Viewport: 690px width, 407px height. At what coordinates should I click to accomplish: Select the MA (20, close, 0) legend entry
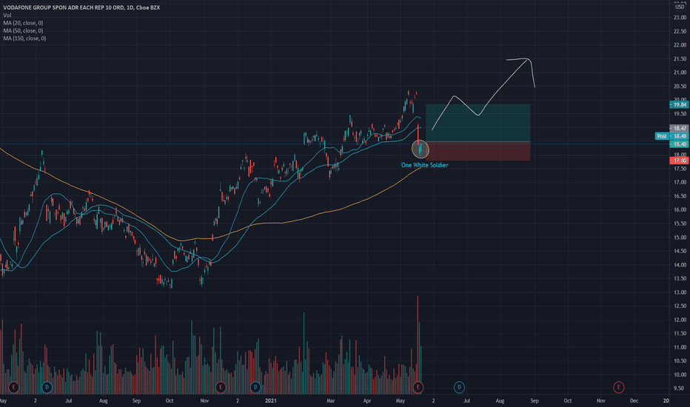(24, 23)
